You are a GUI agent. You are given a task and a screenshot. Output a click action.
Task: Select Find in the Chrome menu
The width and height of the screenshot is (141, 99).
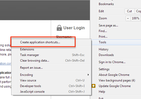(119, 31)
